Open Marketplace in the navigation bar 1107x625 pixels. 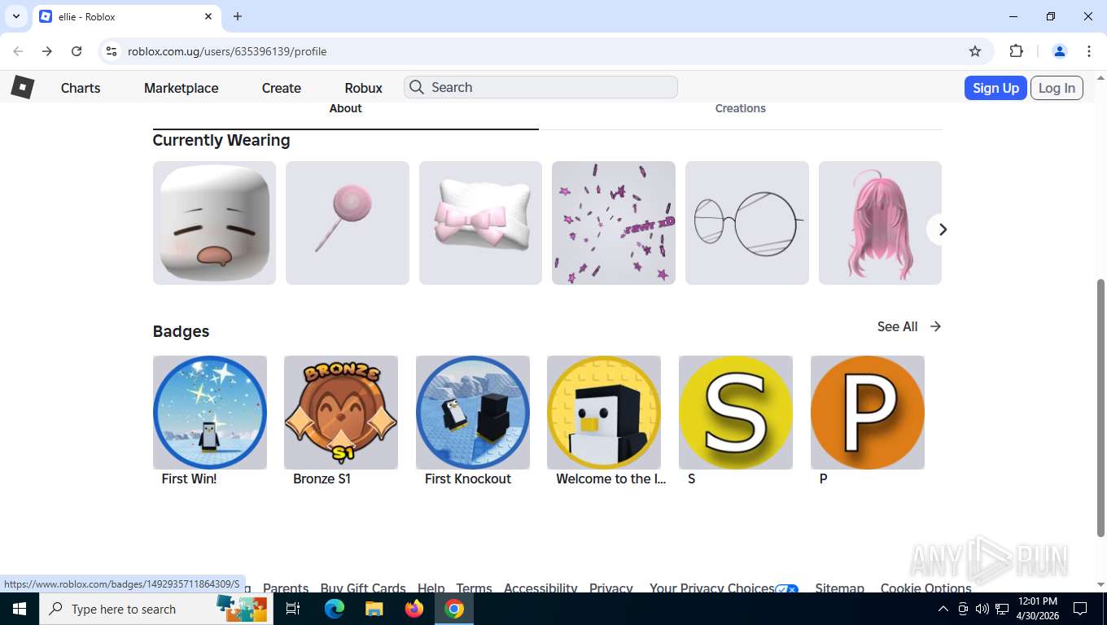click(181, 88)
